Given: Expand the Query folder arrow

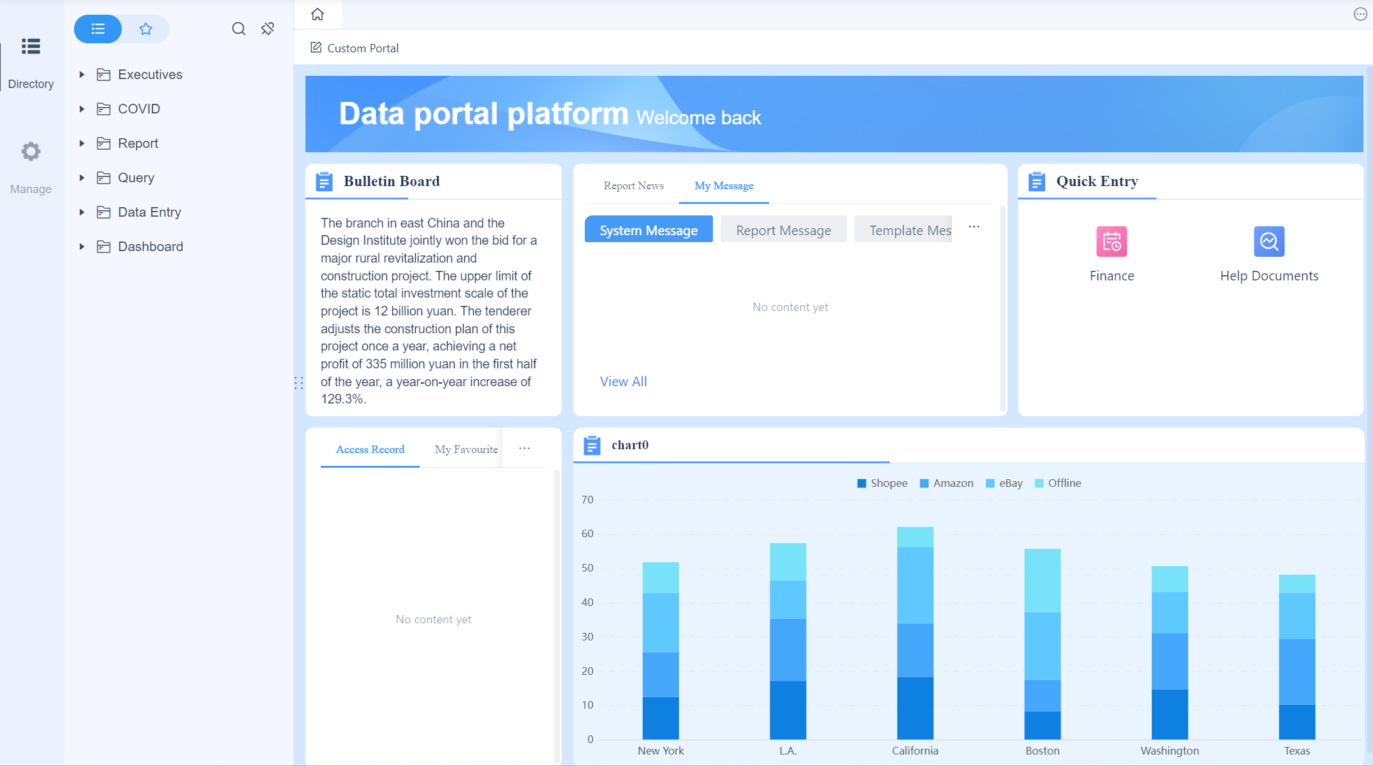Looking at the screenshot, I should click(82, 178).
